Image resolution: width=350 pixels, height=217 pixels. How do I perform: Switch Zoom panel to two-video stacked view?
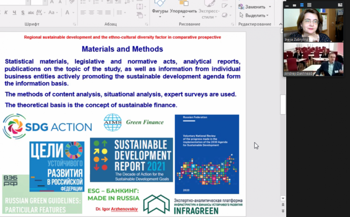[x=302, y=5]
